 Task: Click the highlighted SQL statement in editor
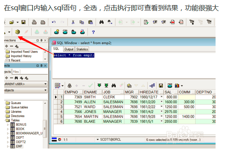point(74,55)
